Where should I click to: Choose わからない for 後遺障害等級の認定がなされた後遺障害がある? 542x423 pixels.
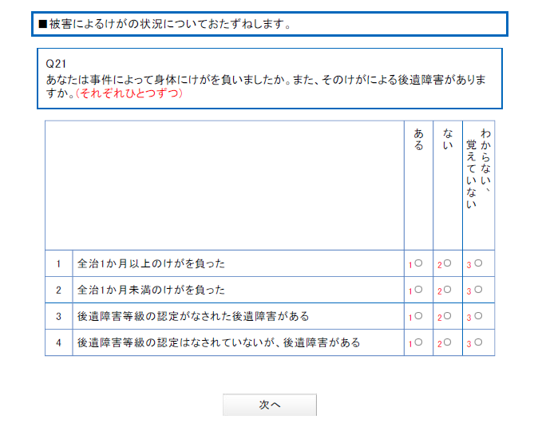coord(478,316)
